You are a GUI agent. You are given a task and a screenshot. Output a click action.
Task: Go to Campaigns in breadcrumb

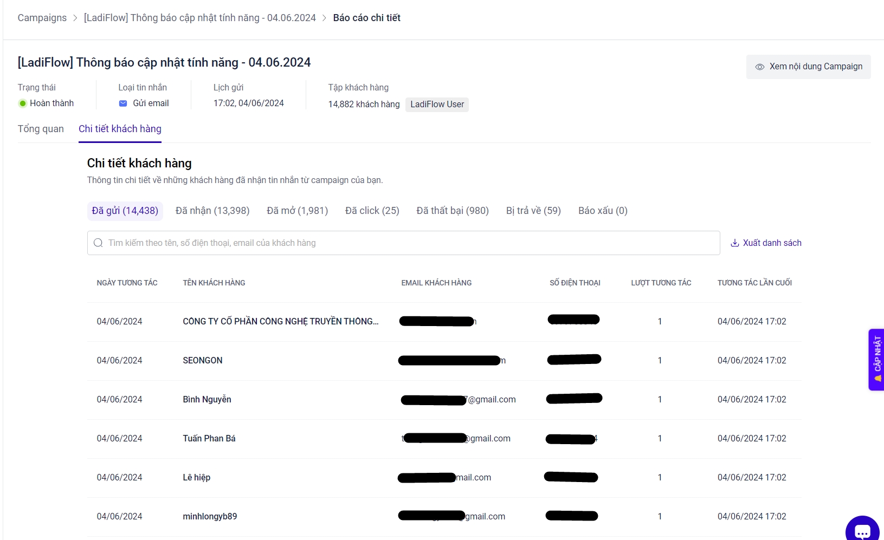pos(42,18)
